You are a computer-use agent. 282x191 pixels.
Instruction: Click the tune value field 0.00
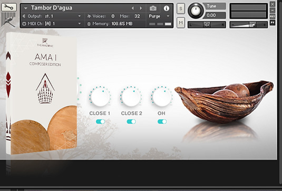214,15
